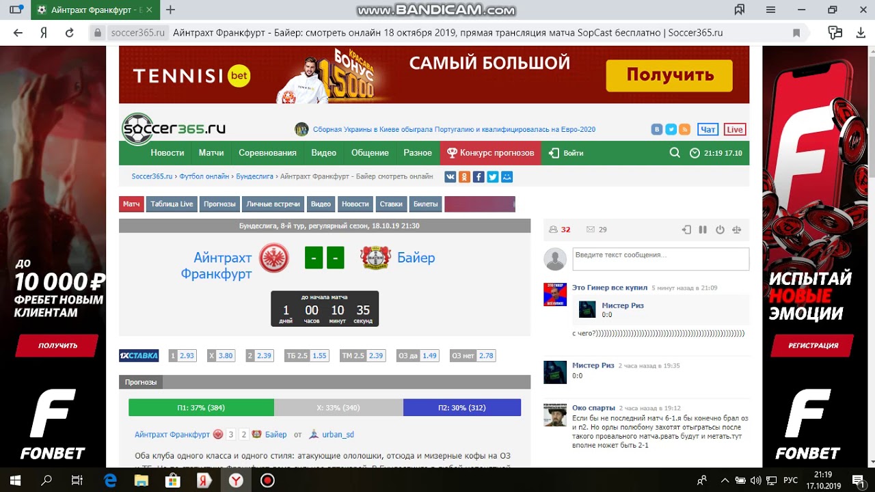
Task: Open Общение in the green menu
Action: coord(370,153)
